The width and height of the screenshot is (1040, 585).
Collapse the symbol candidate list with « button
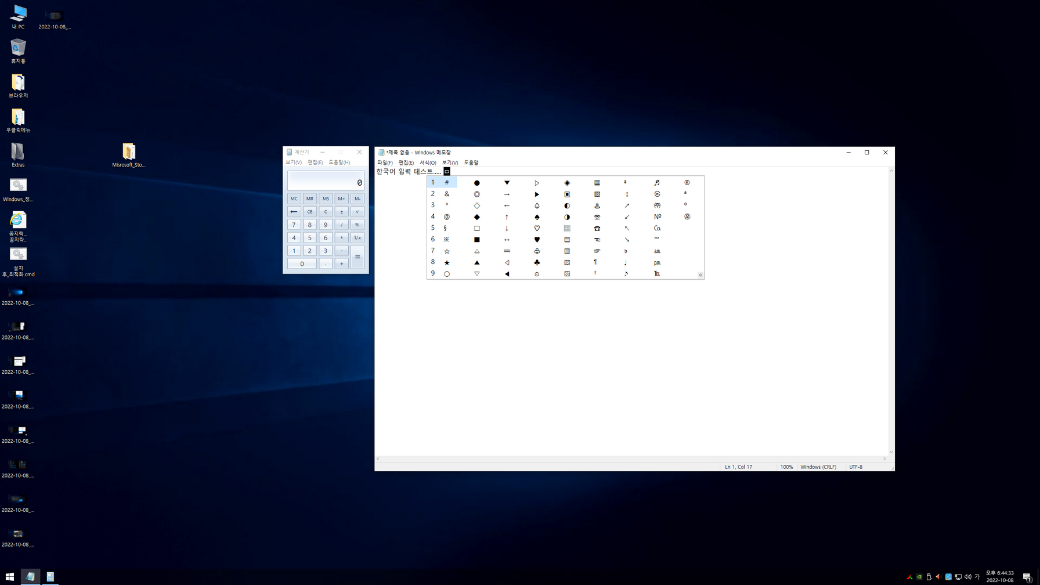pyautogui.click(x=700, y=275)
